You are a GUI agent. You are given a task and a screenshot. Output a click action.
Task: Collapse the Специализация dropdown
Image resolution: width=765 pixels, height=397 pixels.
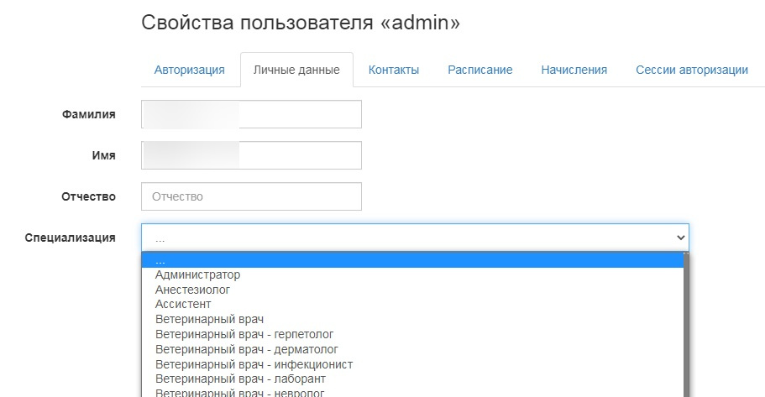[x=415, y=238]
